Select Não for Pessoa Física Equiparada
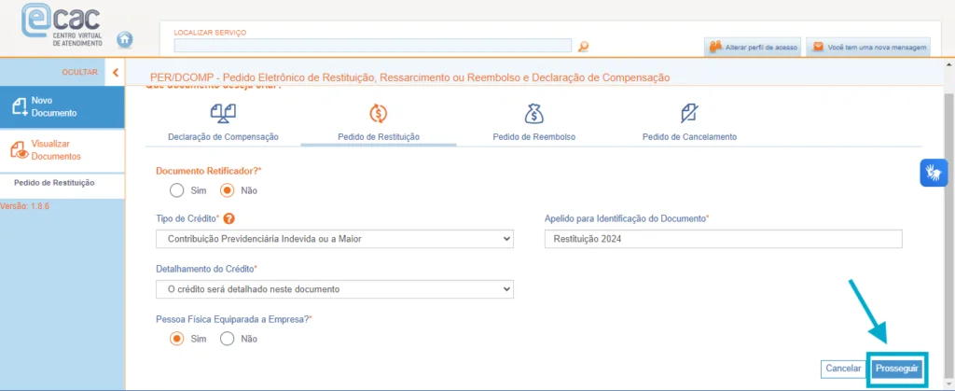 [227, 339]
